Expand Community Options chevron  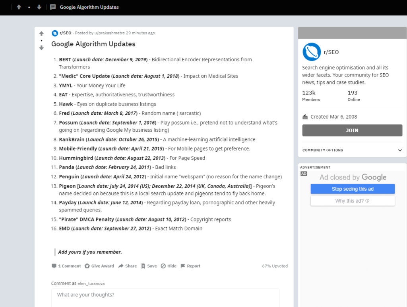(400, 150)
